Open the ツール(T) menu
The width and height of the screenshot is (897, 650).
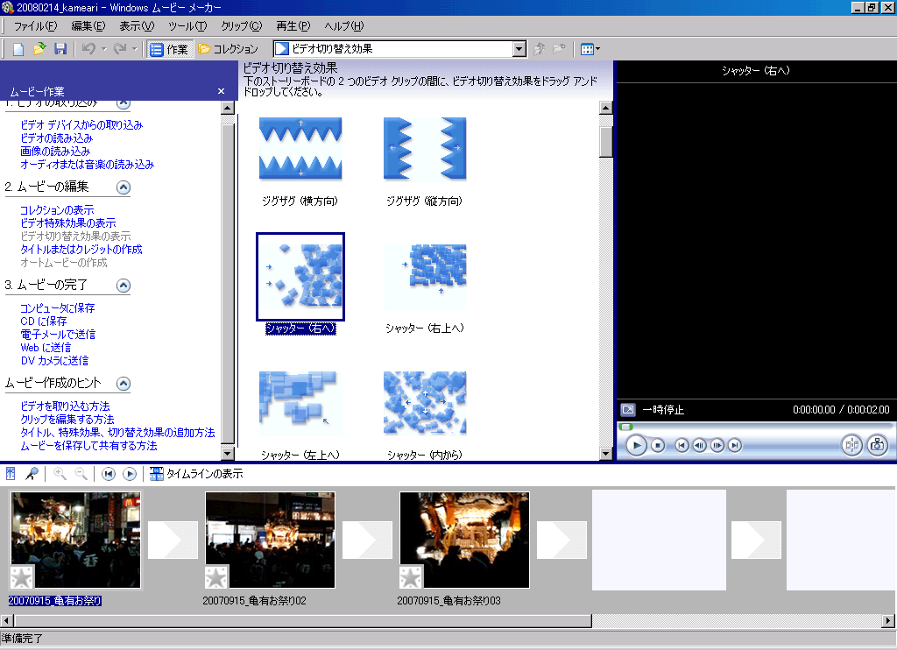(x=187, y=26)
